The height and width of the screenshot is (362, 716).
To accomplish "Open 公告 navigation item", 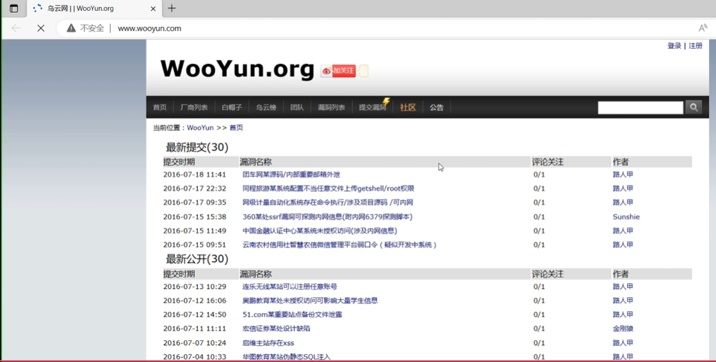I will 437,108.
